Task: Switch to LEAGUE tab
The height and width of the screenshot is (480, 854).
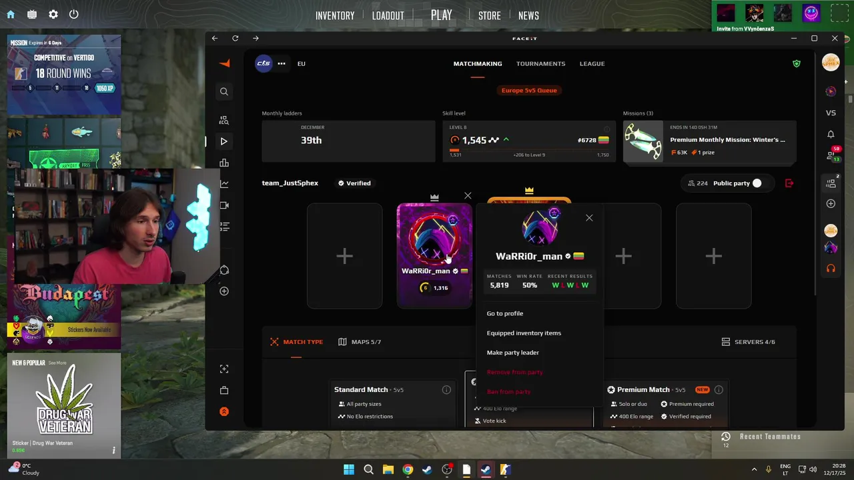Action: point(592,64)
